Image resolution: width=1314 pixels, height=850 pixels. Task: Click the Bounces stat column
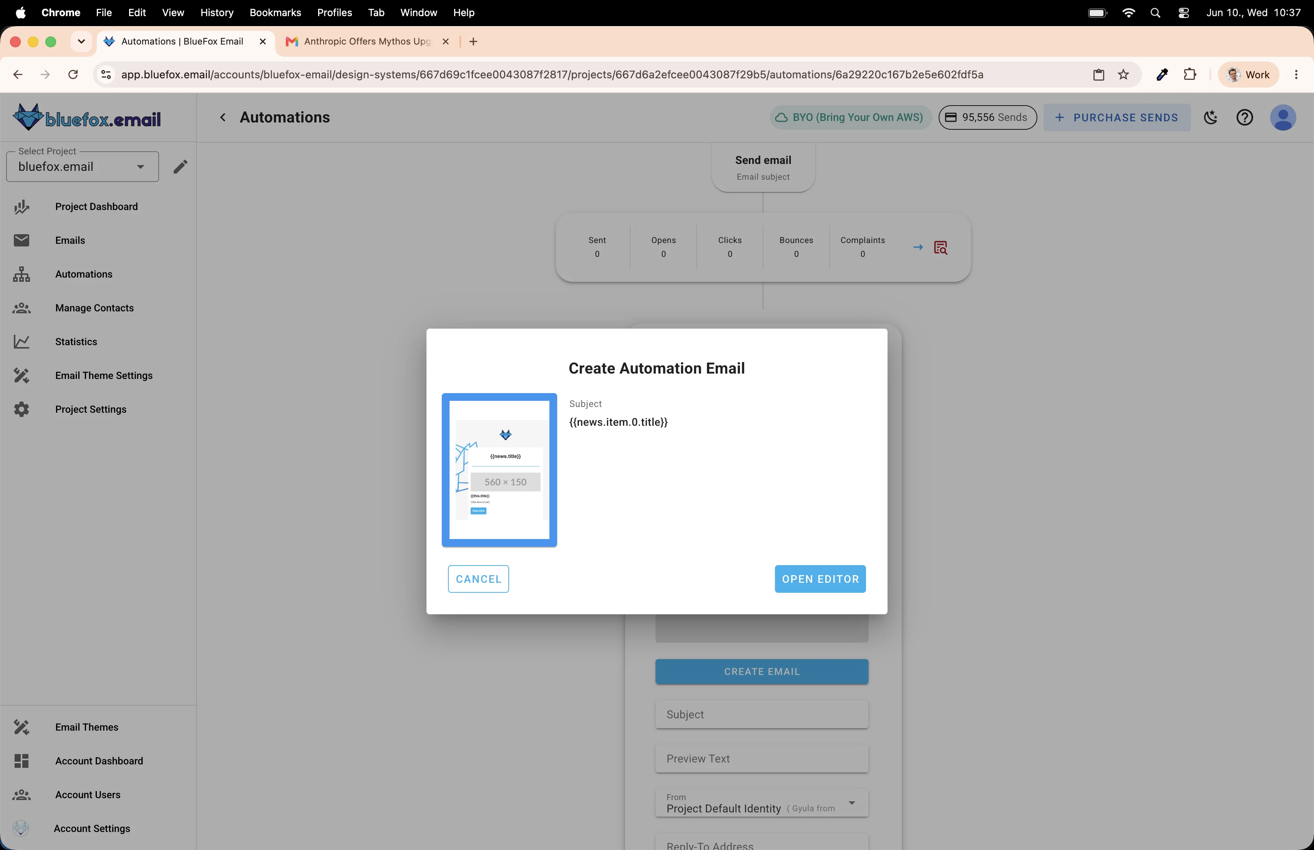click(x=796, y=246)
